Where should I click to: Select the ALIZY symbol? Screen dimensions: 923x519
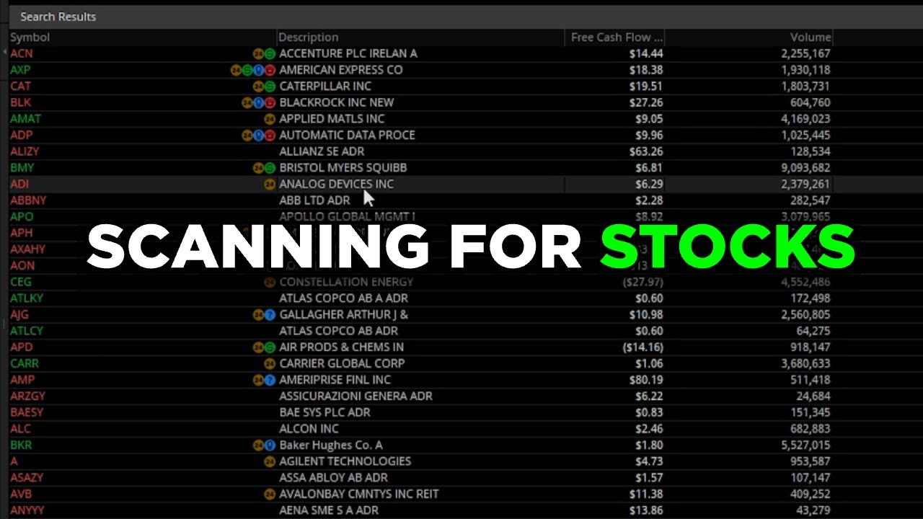[25, 151]
